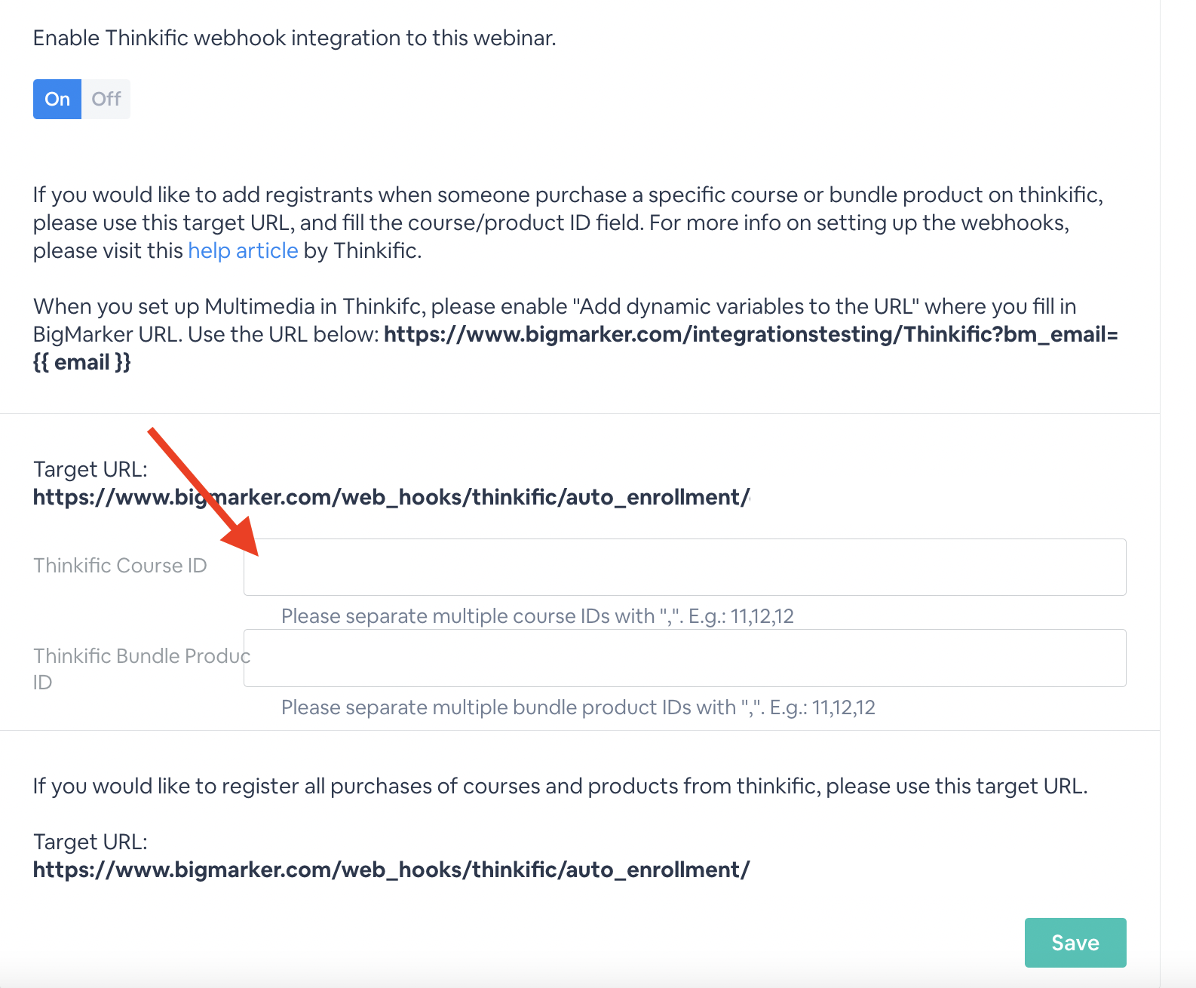Click the multiple course IDs hint text

coord(538,616)
